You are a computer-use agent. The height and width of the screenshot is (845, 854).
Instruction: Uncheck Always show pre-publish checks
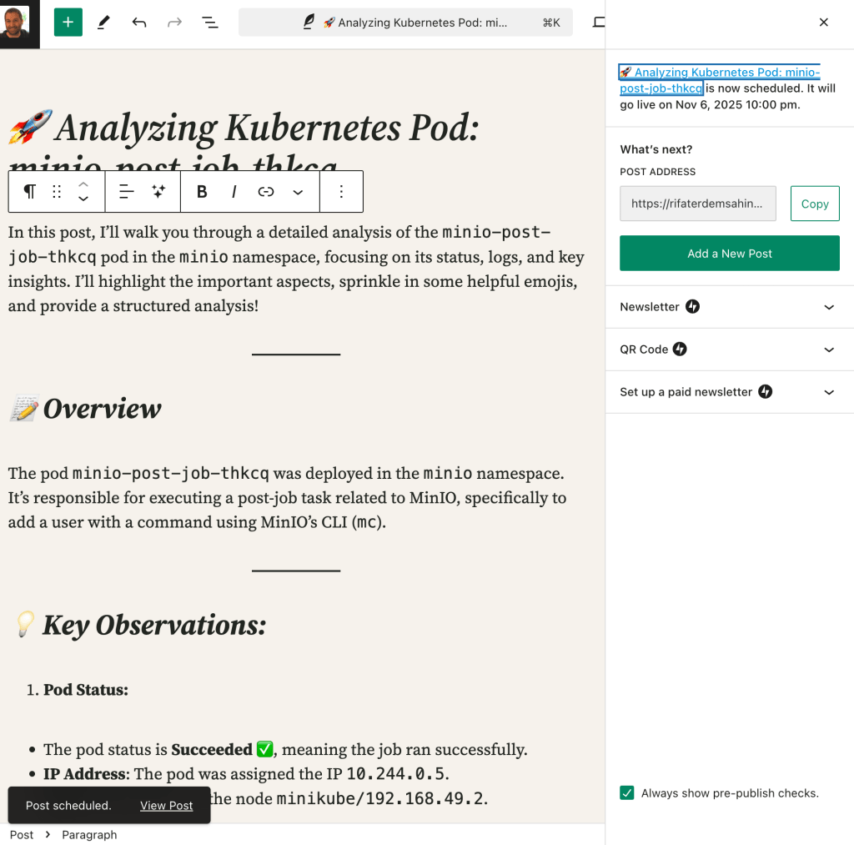[x=627, y=792]
